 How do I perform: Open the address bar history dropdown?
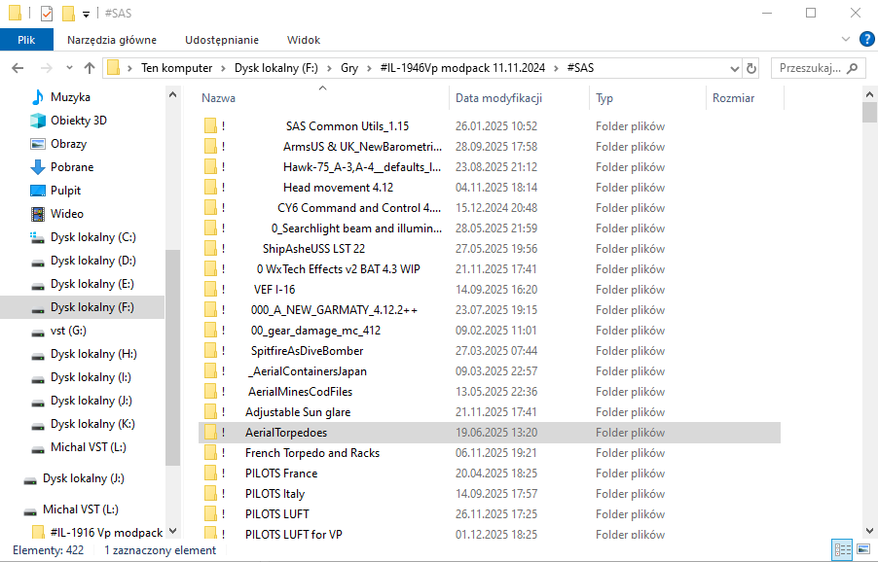pyautogui.click(x=735, y=68)
